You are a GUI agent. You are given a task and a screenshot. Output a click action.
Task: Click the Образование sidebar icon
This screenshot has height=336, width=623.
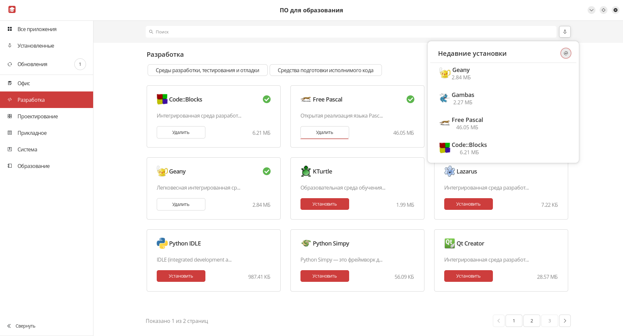tap(10, 166)
